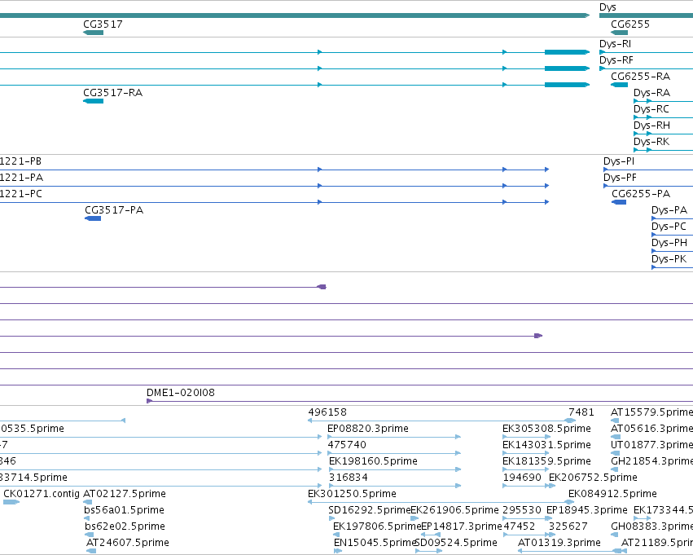
Task: Open the Dys-PF protein label
Action: point(620,178)
